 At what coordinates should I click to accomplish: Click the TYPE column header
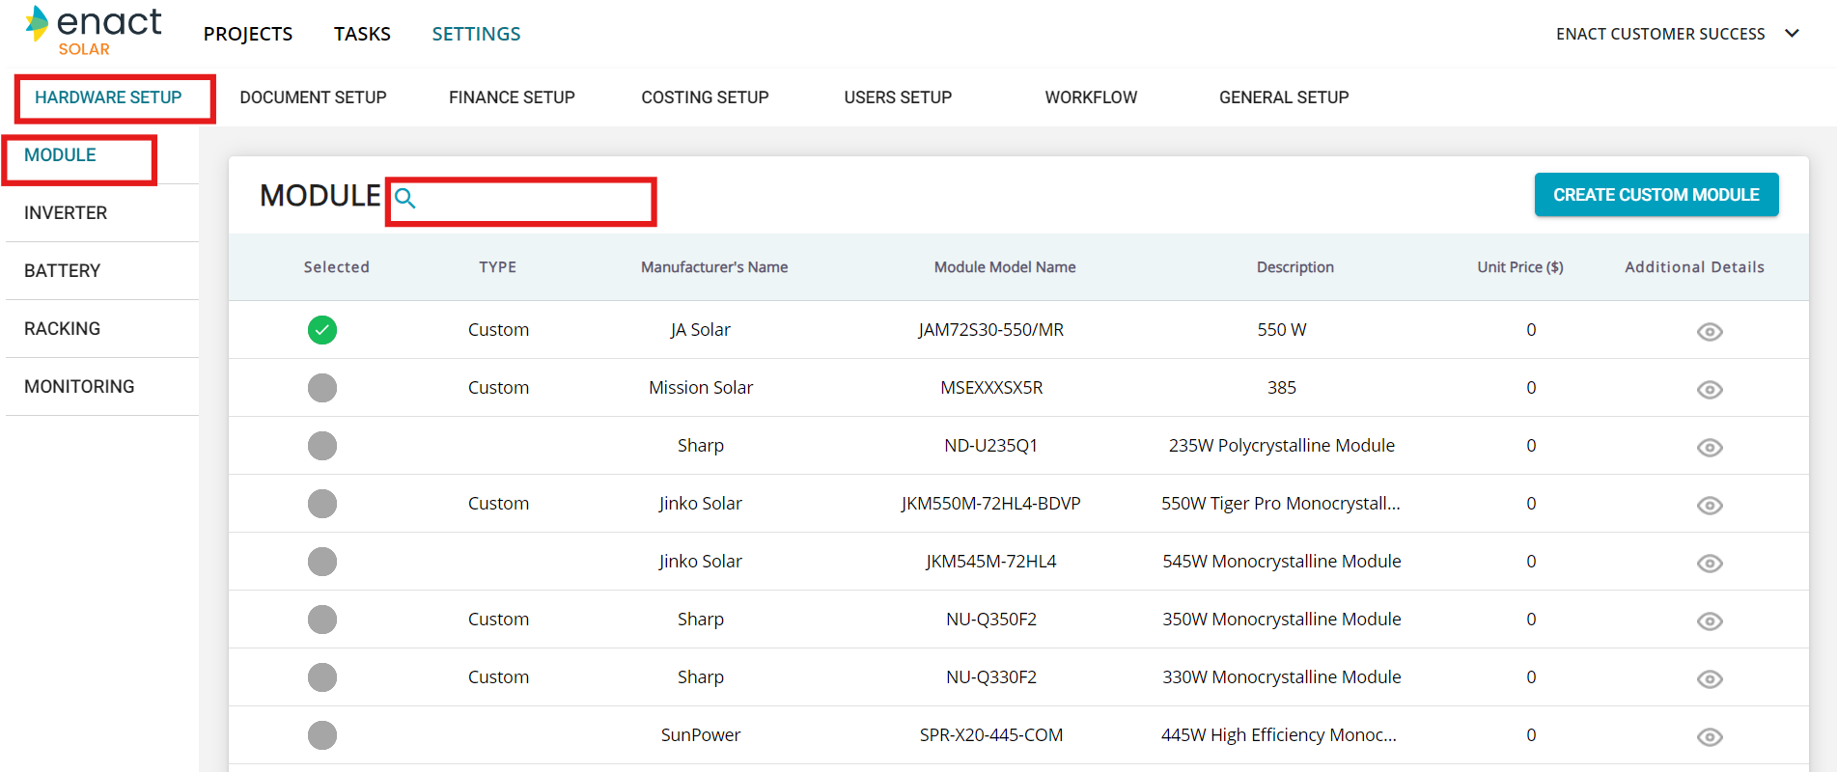point(498,267)
